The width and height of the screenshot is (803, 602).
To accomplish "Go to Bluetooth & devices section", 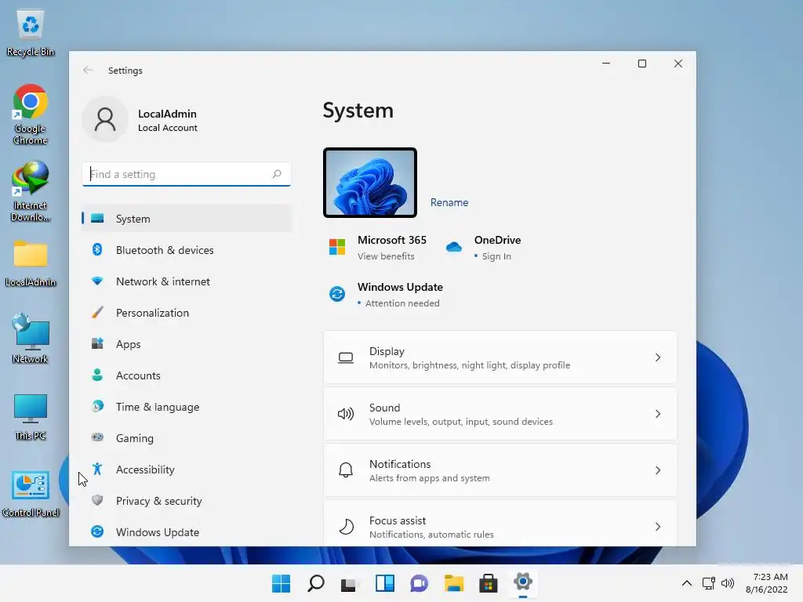I will pos(187,250).
